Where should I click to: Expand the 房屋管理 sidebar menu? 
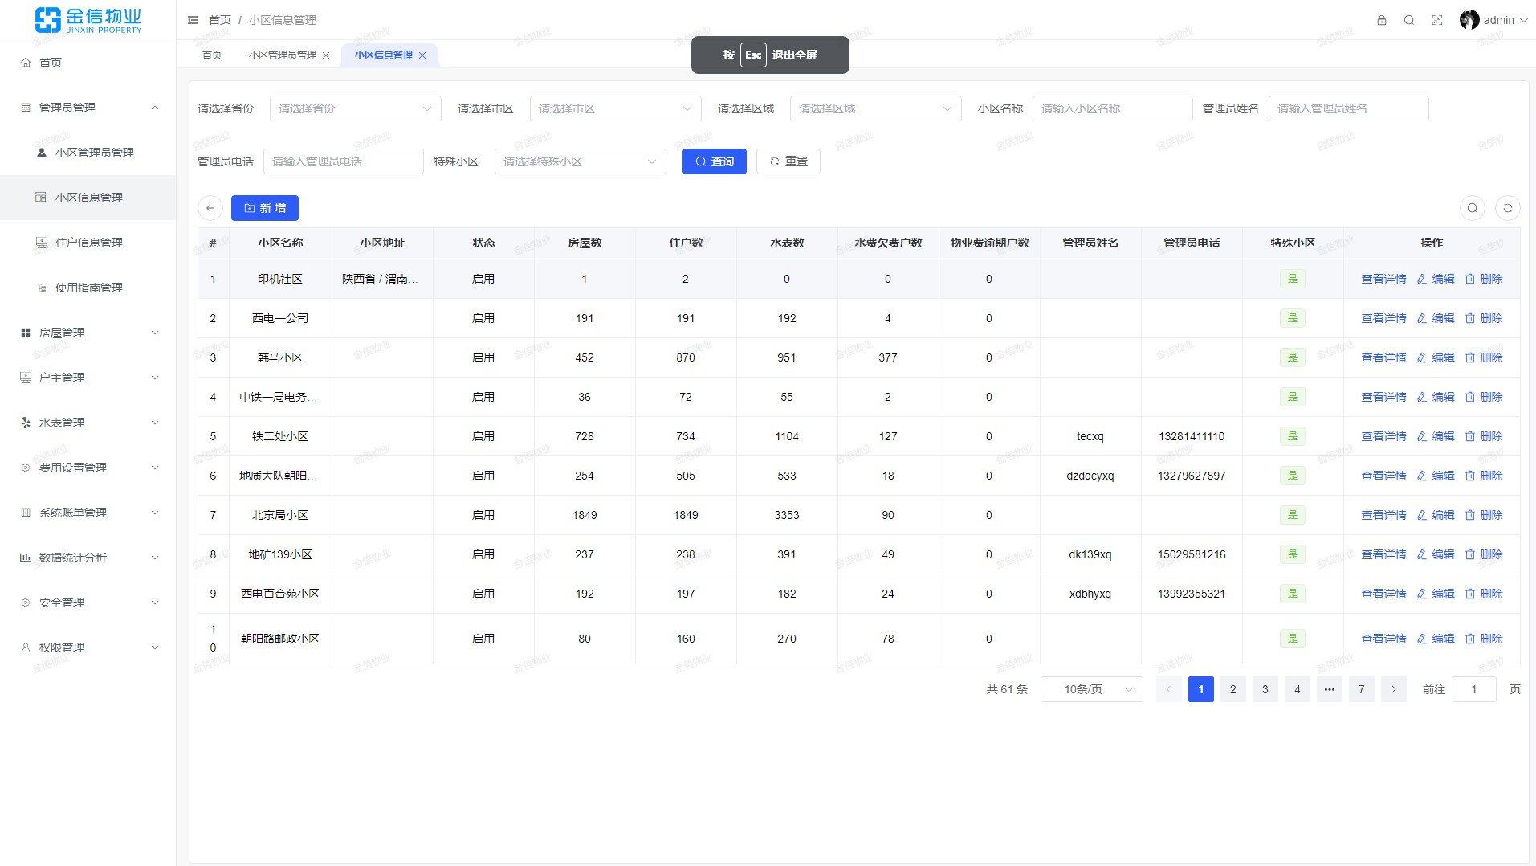click(x=88, y=333)
